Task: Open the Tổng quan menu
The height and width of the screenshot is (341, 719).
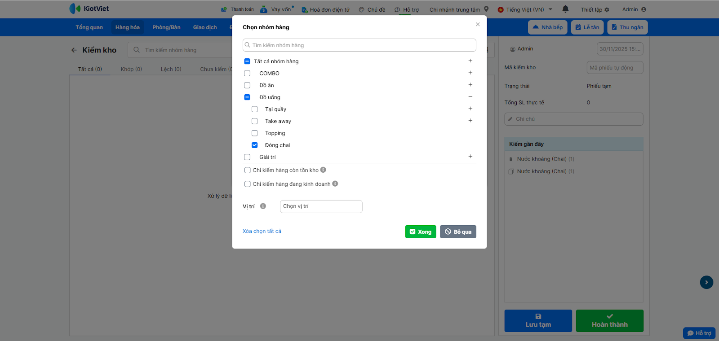Action: tap(89, 27)
